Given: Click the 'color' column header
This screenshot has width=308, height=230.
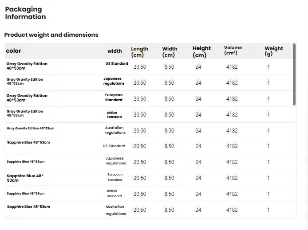Looking at the screenshot, I should point(13,51).
